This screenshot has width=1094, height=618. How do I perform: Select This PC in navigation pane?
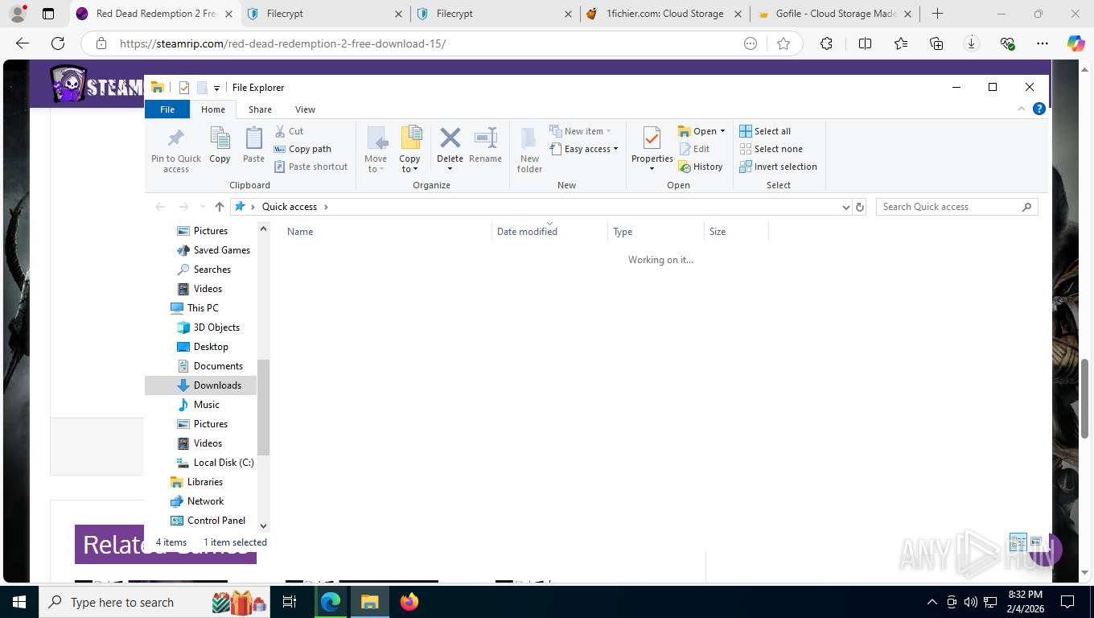[194, 308]
